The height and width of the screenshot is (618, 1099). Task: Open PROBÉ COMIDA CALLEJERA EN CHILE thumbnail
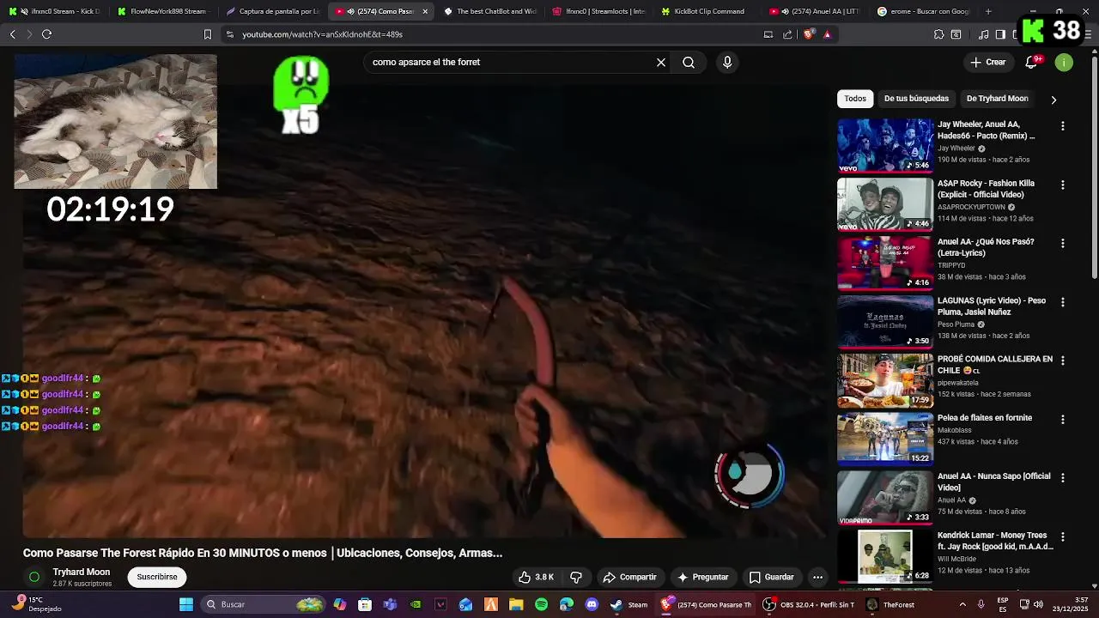pyautogui.click(x=884, y=380)
